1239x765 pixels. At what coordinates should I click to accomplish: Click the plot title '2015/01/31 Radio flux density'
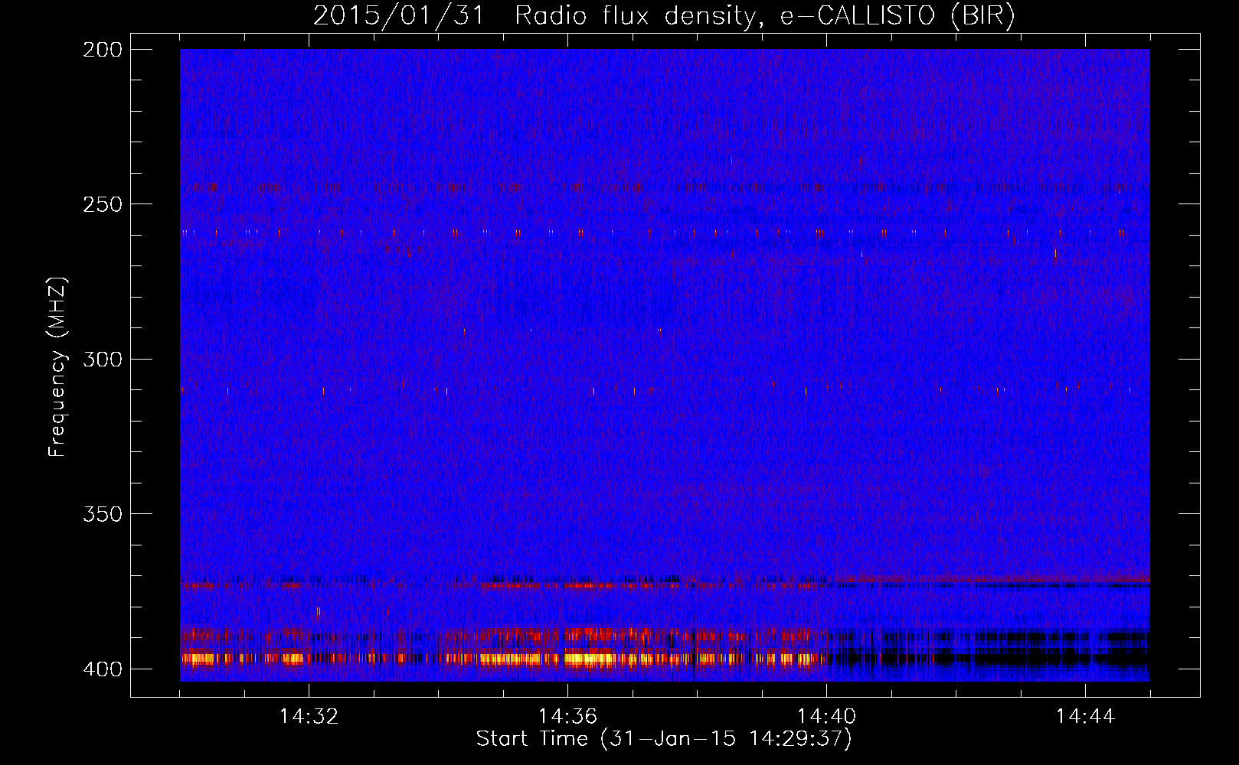tap(664, 16)
